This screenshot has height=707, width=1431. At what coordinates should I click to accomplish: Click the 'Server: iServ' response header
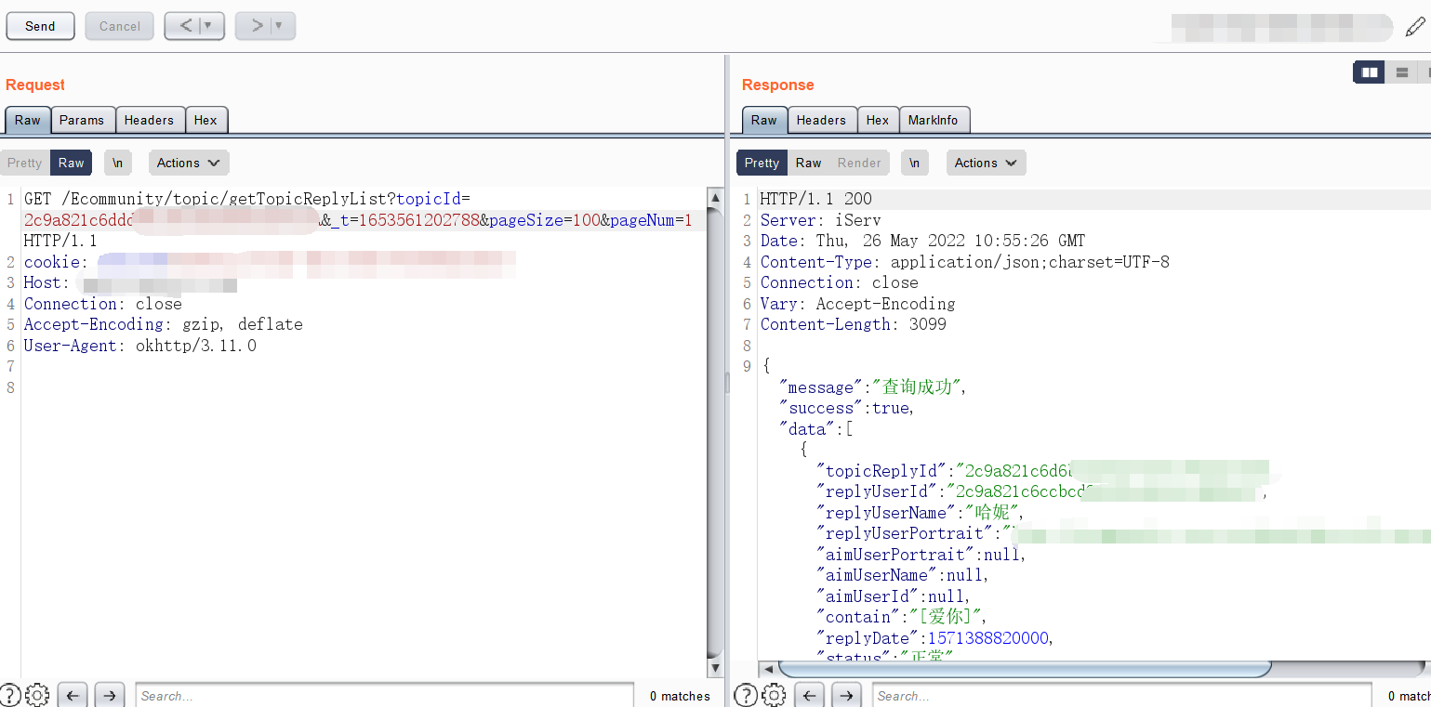coord(821,220)
